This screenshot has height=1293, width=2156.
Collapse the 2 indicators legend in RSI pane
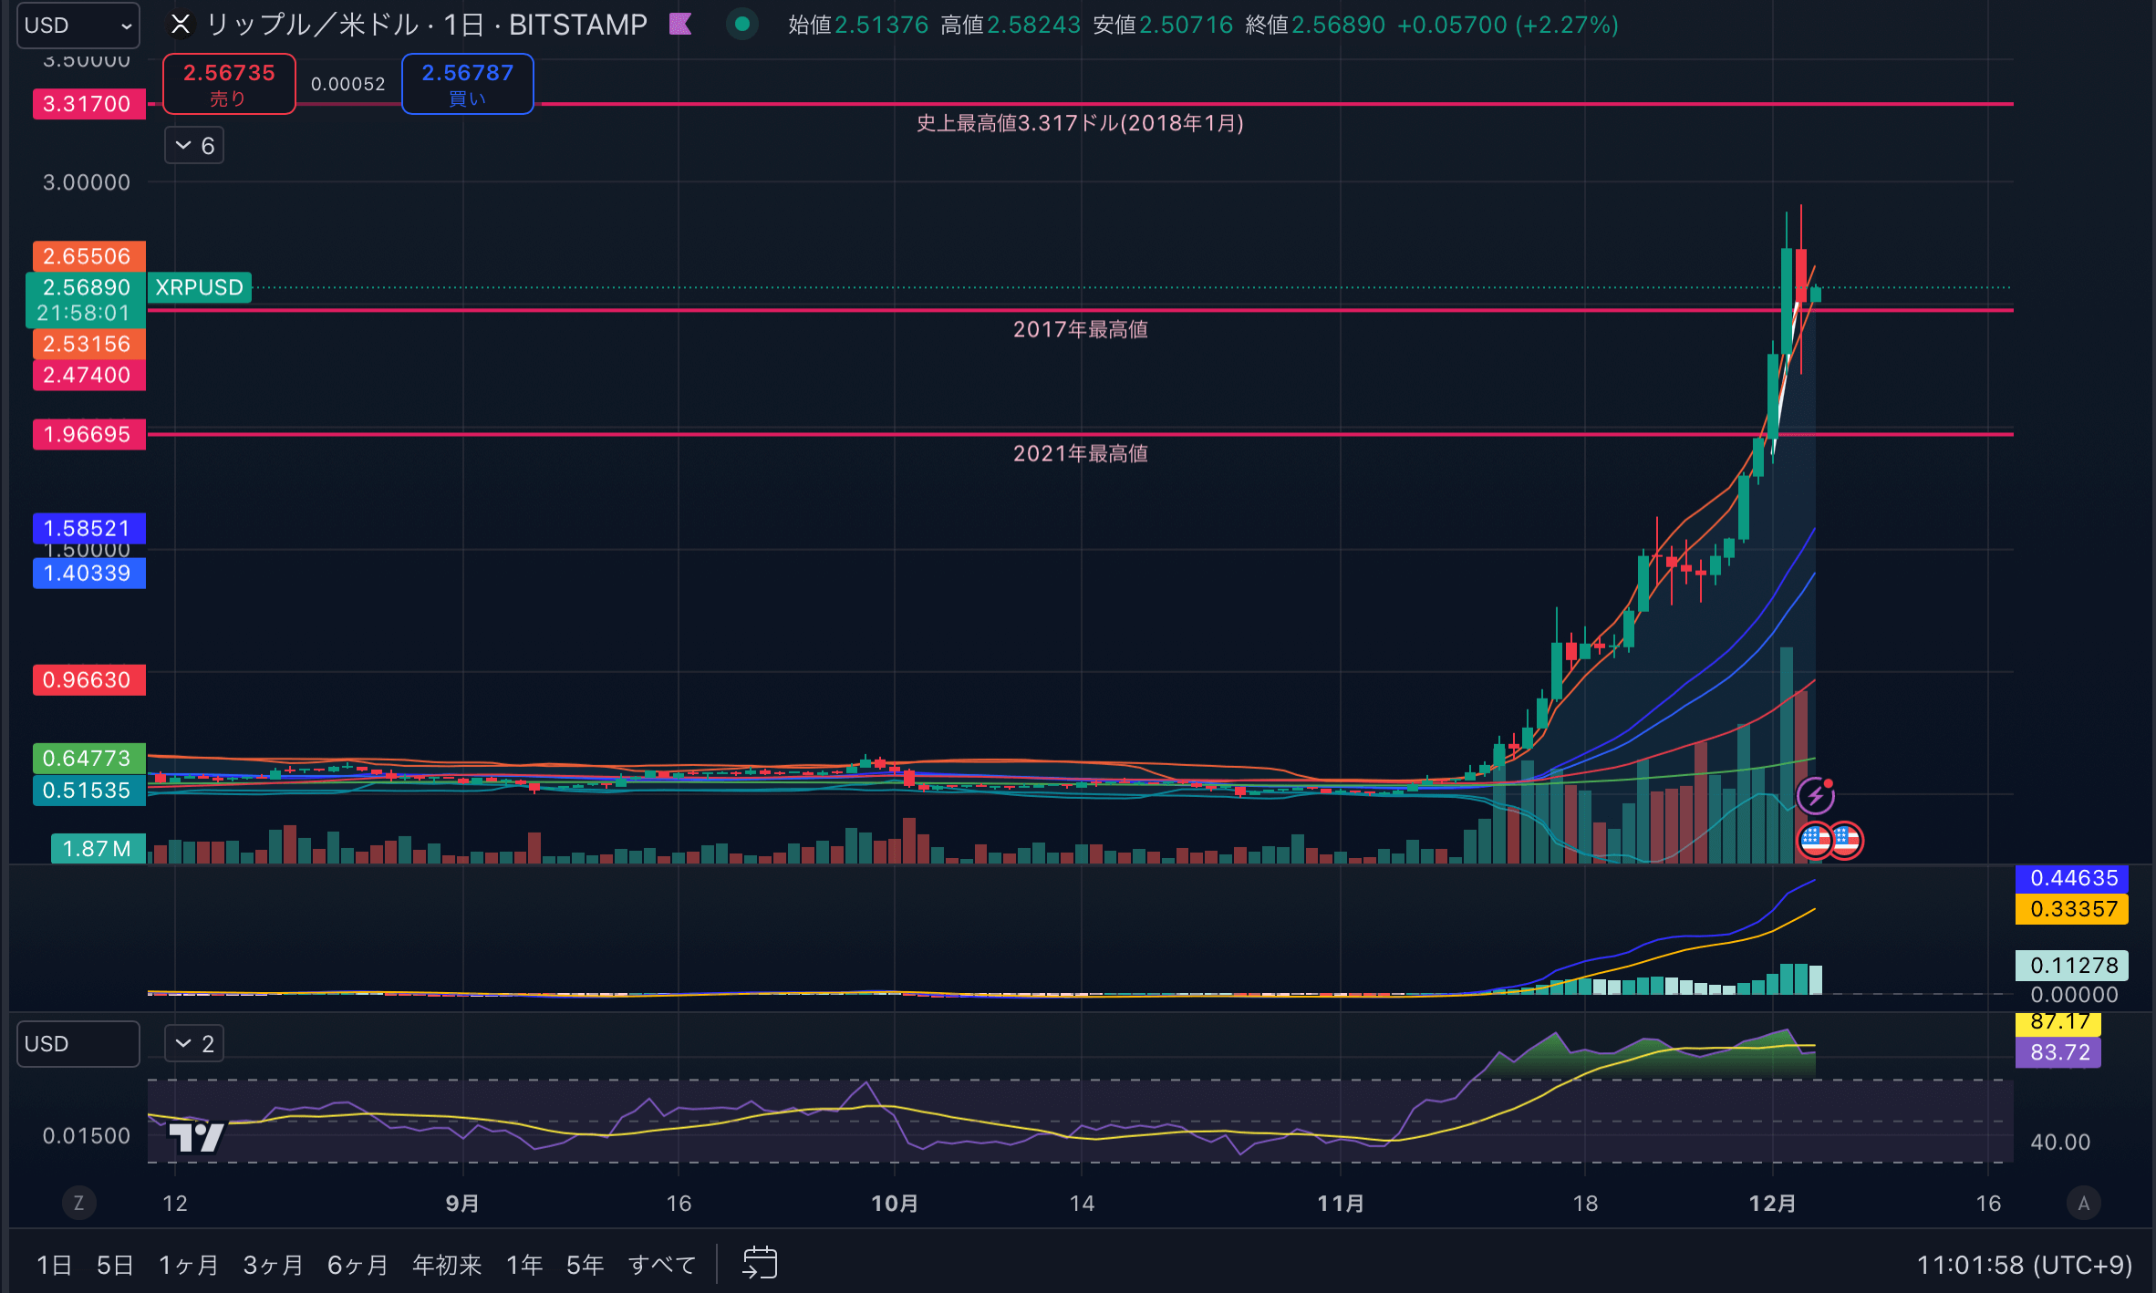pos(194,1043)
